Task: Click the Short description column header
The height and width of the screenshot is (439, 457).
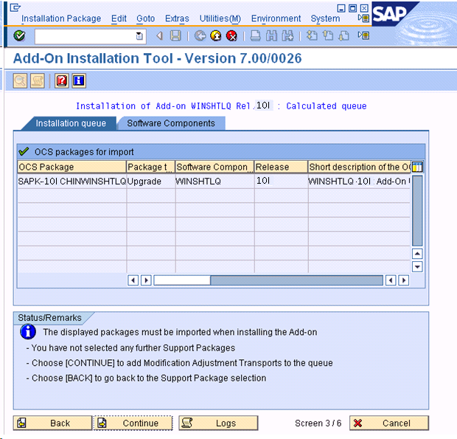Action: coord(360,167)
